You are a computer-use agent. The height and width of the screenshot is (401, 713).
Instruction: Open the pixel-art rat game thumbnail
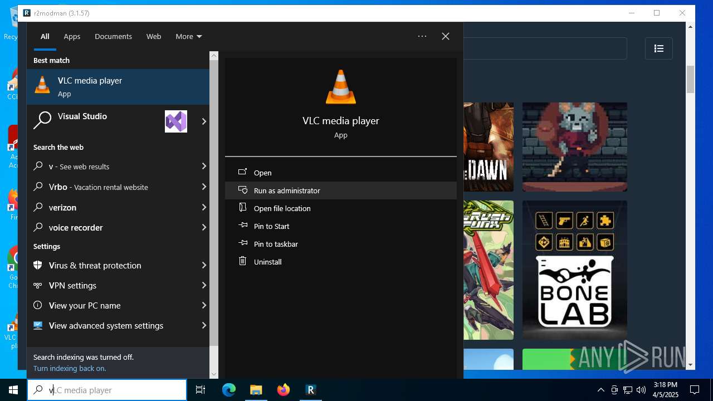[575, 147]
